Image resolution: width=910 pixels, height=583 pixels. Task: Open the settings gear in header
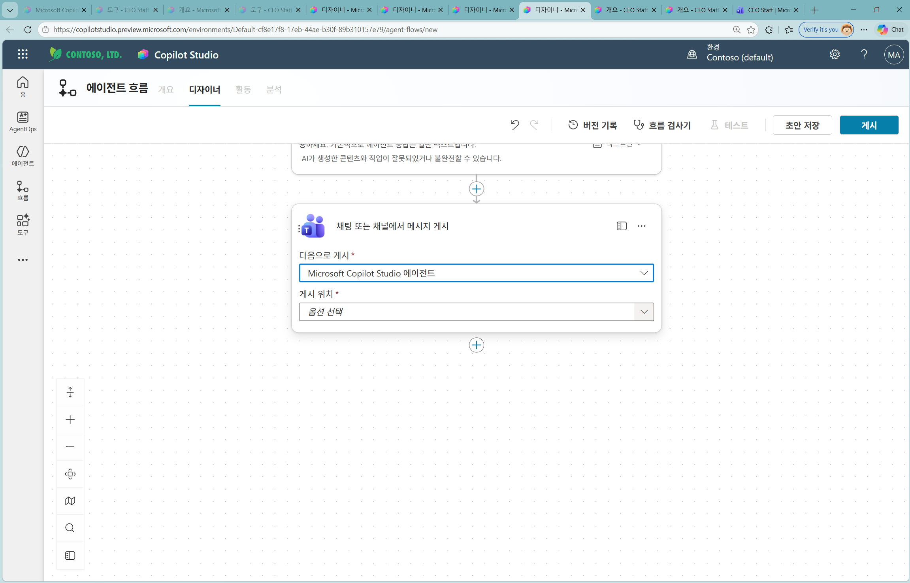pyautogui.click(x=835, y=55)
